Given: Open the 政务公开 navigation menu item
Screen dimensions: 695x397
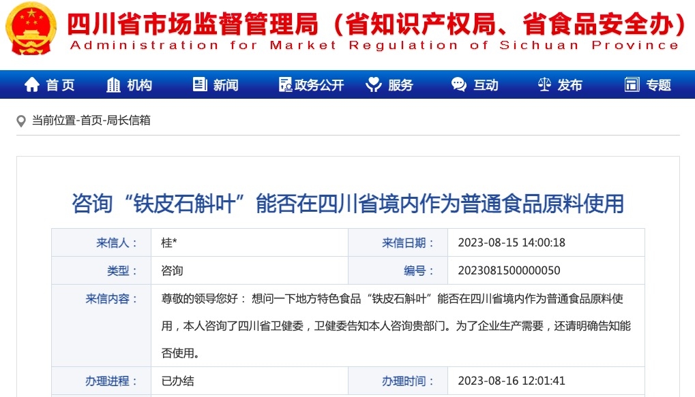Looking at the screenshot, I should (319, 85).
